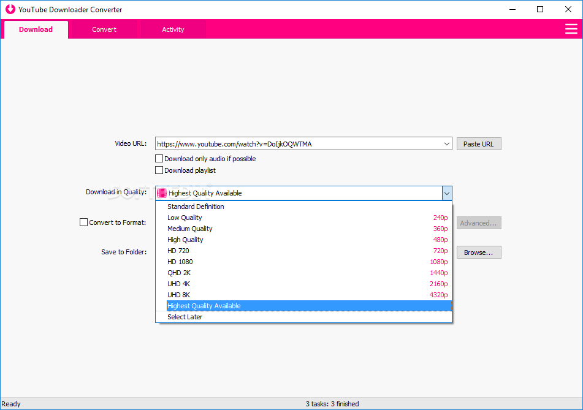Choose UHD 4K 2160p option
The image size is (583, 410).
(x=303, y=284)
